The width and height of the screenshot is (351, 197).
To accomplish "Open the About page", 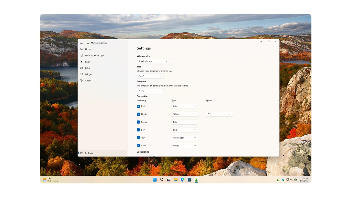I will pos(88,80).
